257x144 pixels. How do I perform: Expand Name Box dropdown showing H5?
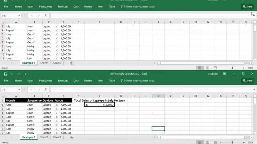pyautogui.click(x=19, y=16)
